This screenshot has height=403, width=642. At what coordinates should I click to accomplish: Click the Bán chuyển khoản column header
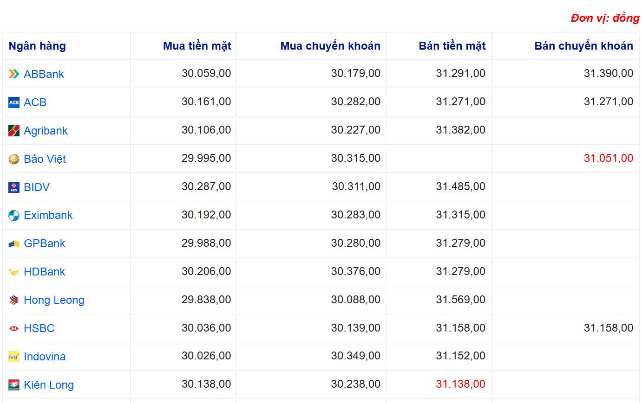[x=583, y=46]
